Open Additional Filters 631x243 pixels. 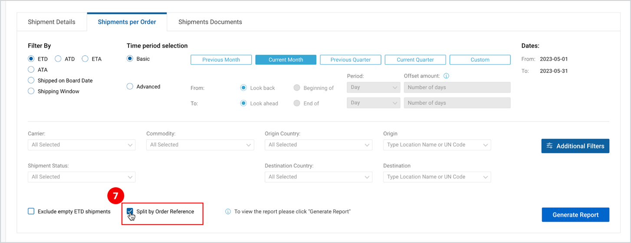tap(575, 146)
